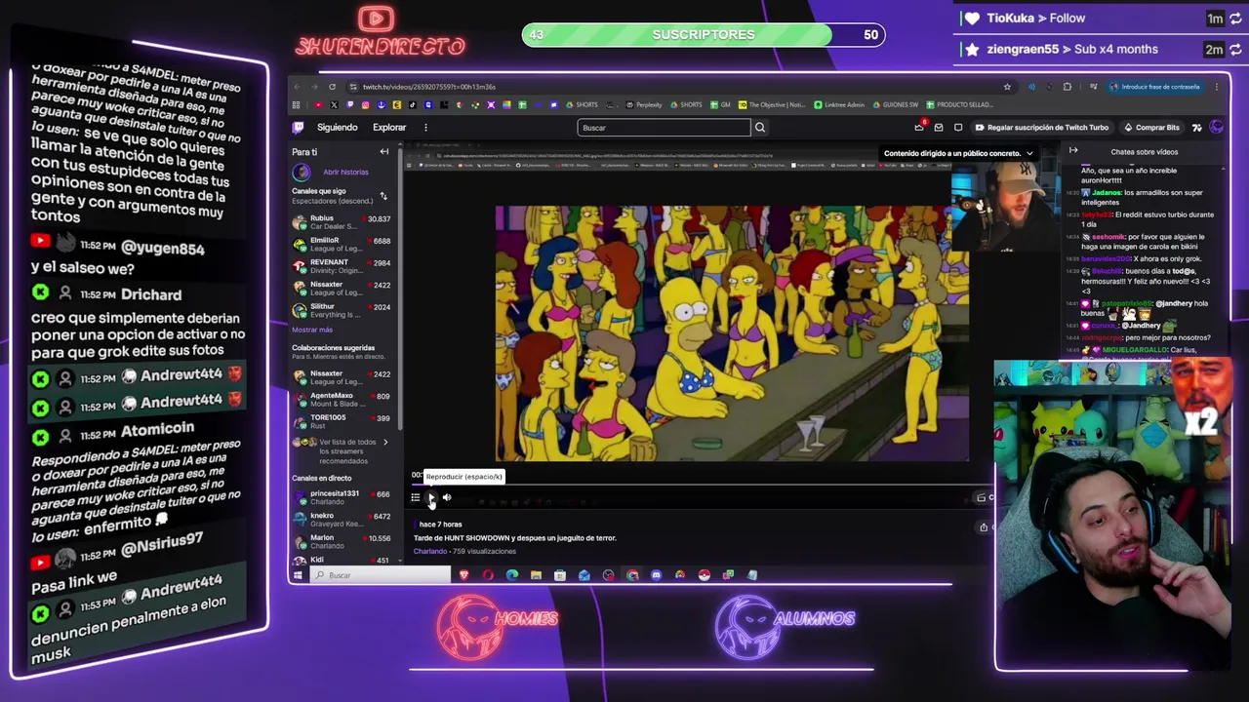Open the Linktree Admin bookmark
1249x702 pixels.
point(839,104)
